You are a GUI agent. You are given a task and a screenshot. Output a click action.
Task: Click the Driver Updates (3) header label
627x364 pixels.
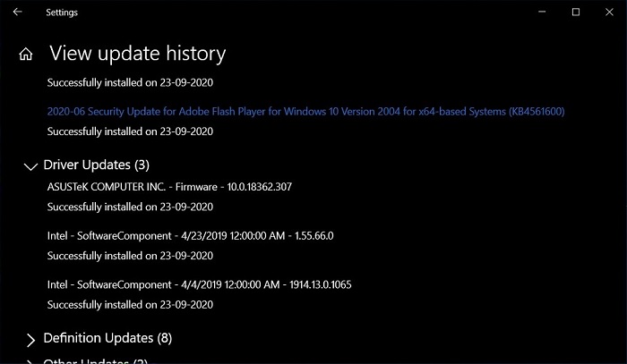(96, 165)
